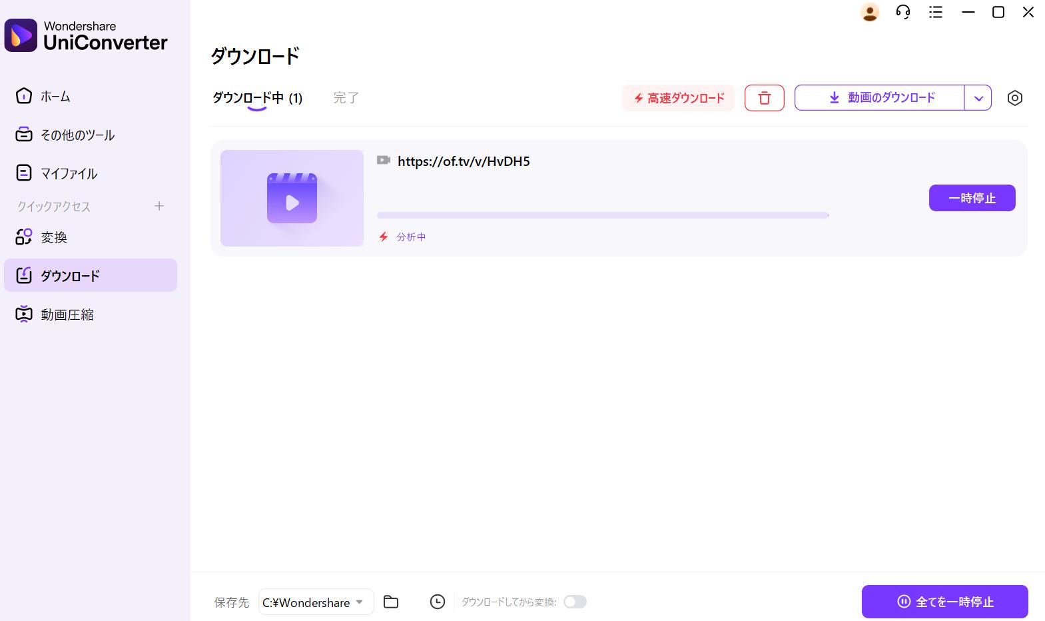
Task: Click the ダウンロード page heading
Action: (255, 56)
